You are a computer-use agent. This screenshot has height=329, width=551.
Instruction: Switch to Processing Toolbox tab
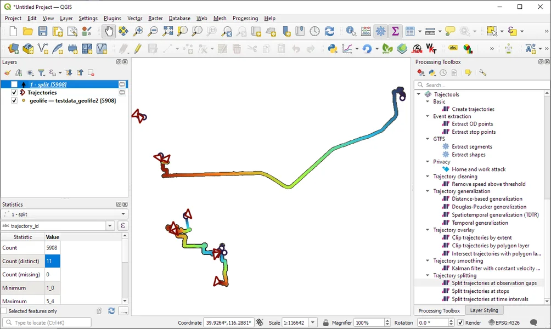coord(439,310)
